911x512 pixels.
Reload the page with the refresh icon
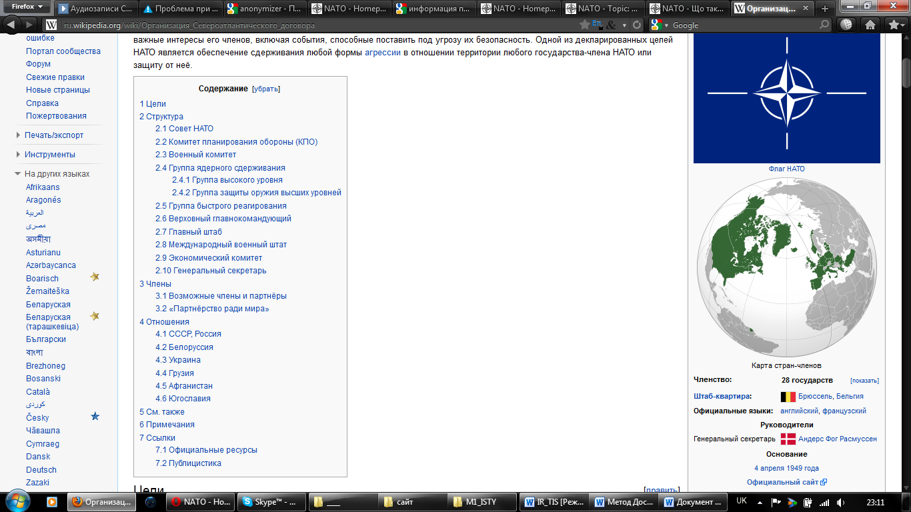point(638,25)
